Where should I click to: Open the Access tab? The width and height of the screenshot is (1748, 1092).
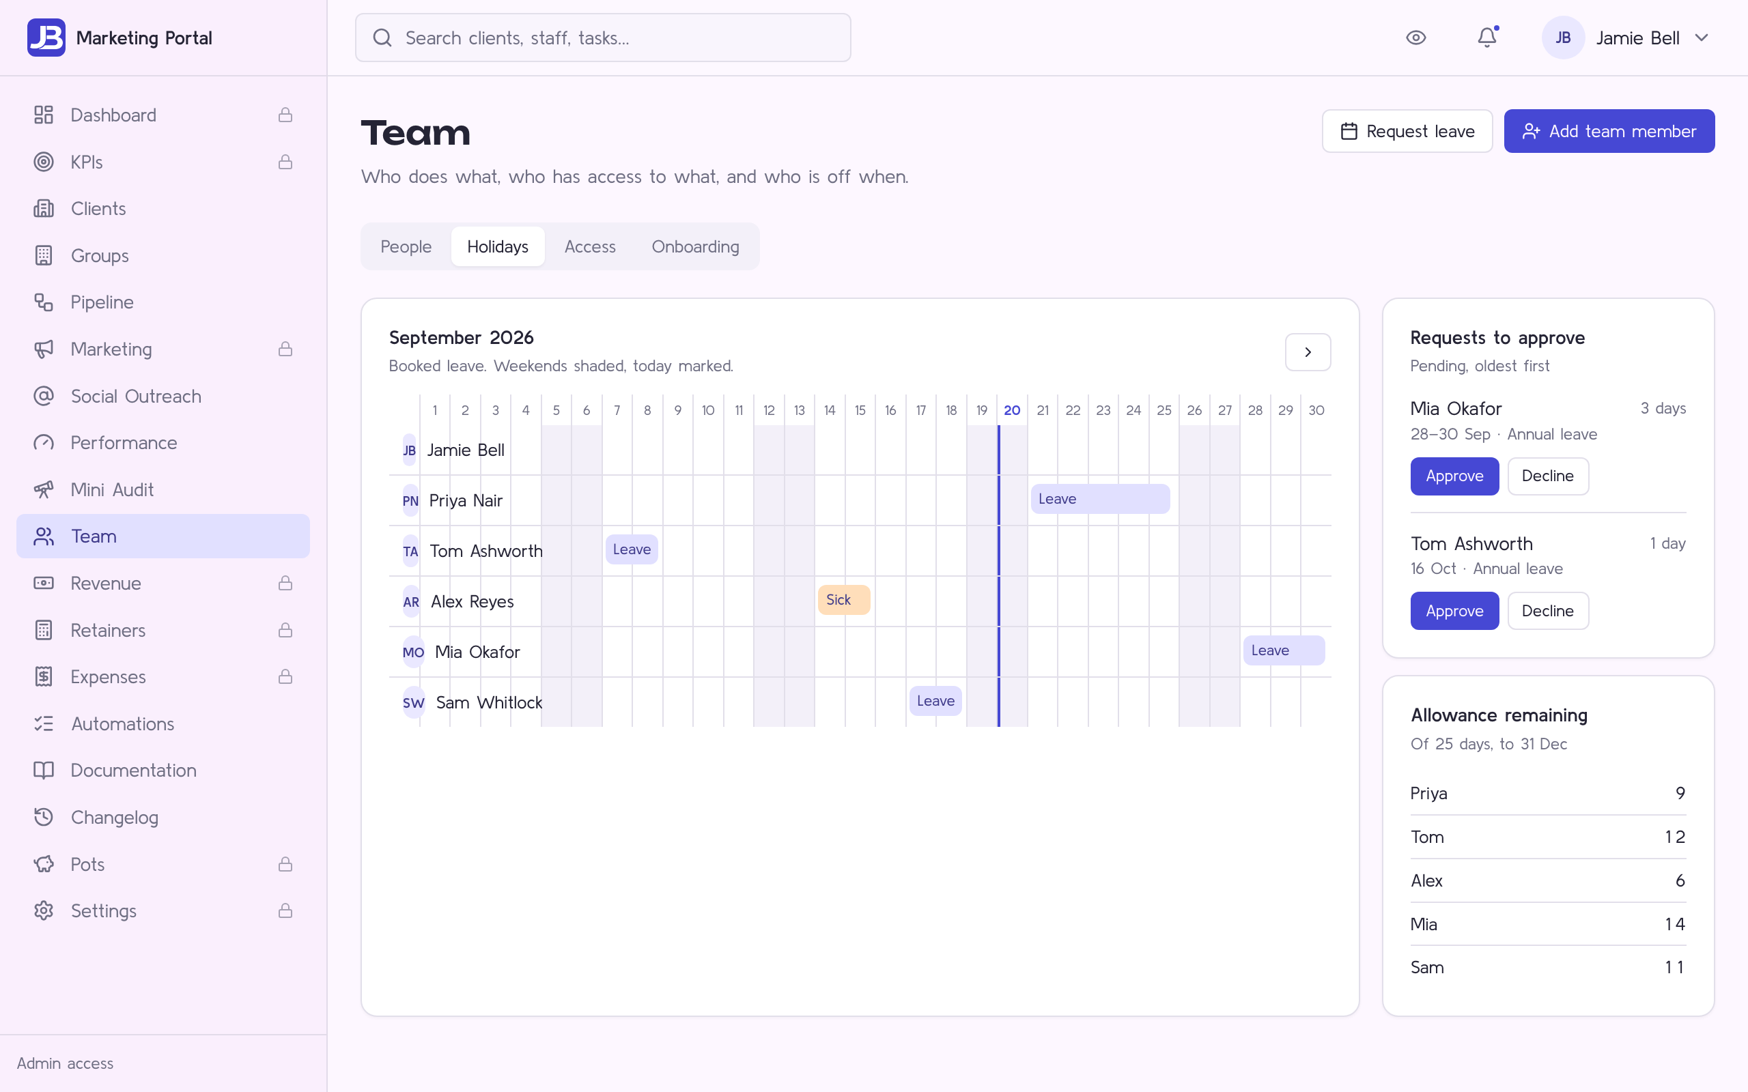click(590, 247)
